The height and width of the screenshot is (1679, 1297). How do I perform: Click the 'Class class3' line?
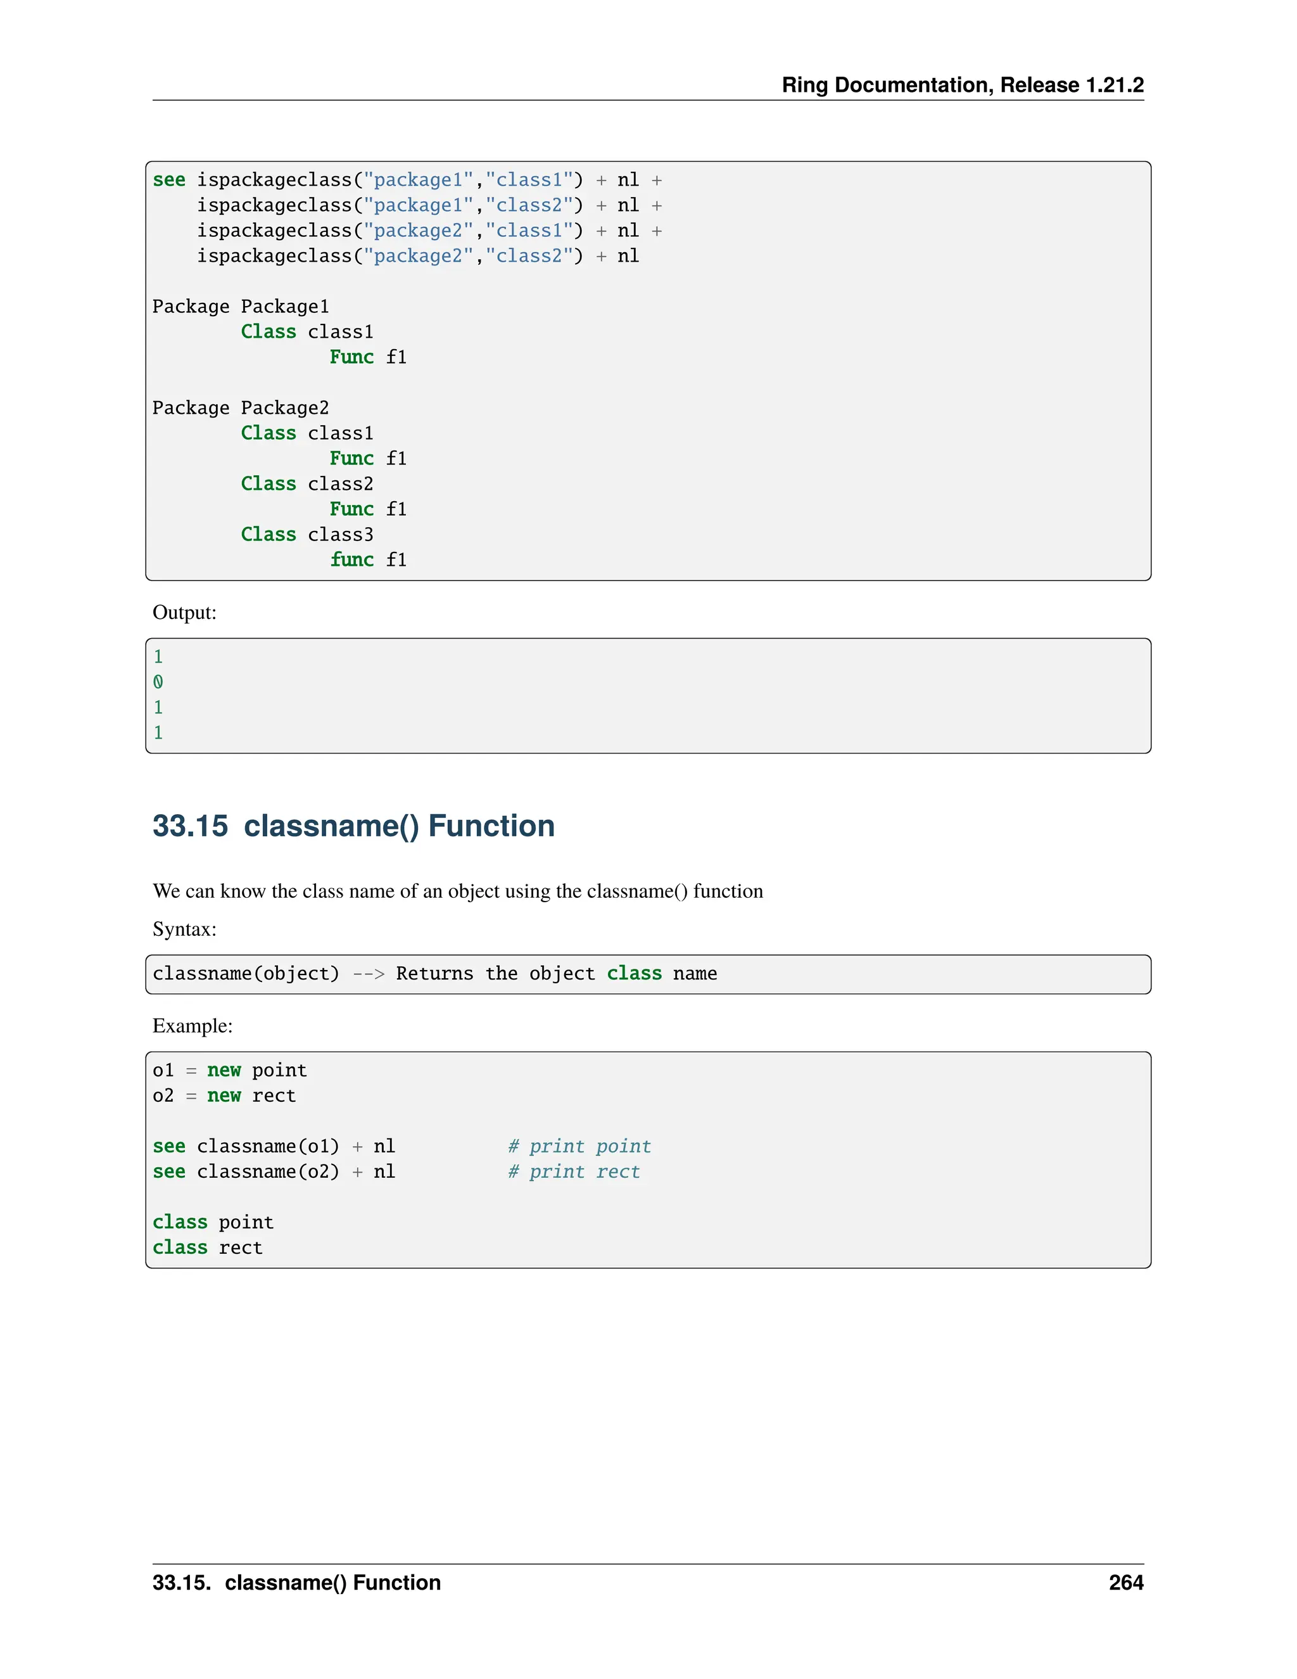(307, 534)
